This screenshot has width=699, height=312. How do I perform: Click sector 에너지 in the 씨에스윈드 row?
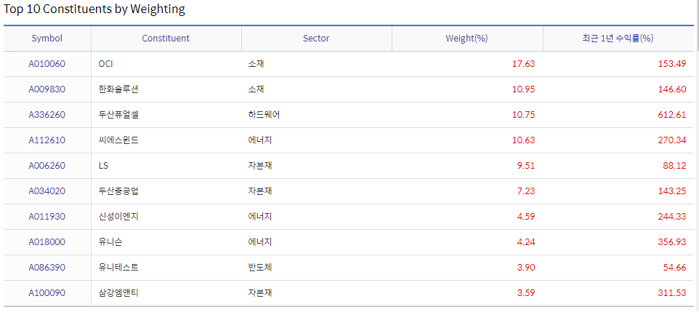point(260,140)
